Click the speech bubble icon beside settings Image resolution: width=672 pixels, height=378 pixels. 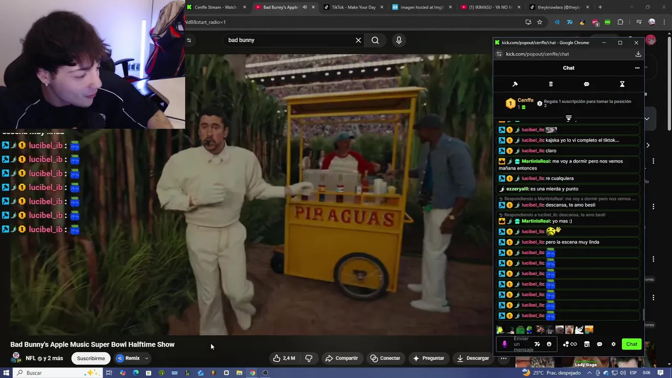click(x=600, y=344)
